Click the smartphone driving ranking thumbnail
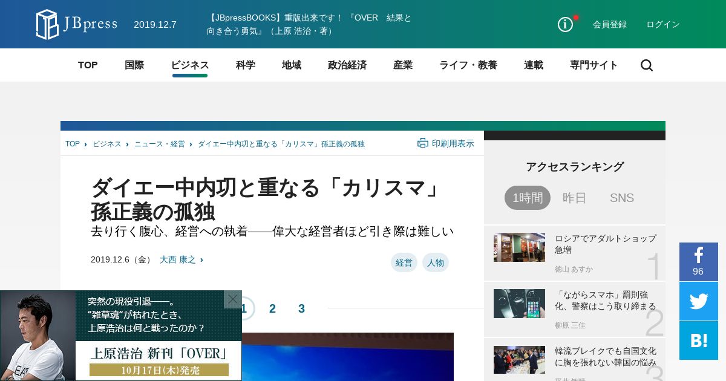Viewport: 726px width, 381px height. tap(519, 304)
